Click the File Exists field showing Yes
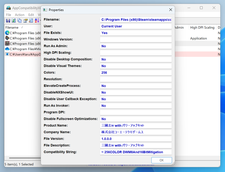The width and height of the screenshot is (225, 172). pyautogui.click(x=136, y=33)
